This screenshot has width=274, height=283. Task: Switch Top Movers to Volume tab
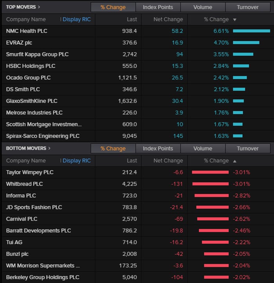pyautogui.click(x=203, y=7)
